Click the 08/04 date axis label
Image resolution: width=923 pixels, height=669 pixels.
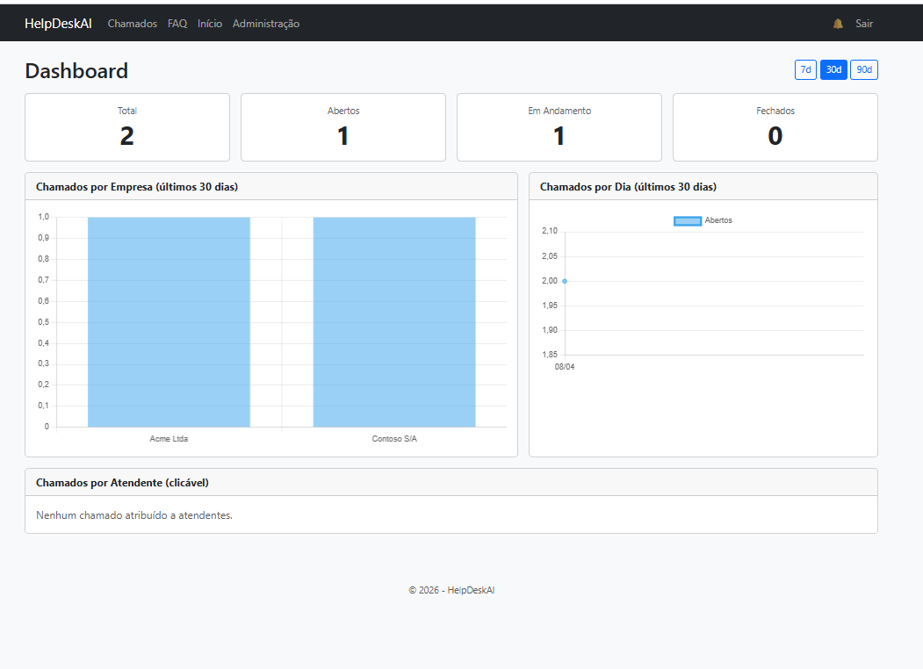click(x=565, y=367)
